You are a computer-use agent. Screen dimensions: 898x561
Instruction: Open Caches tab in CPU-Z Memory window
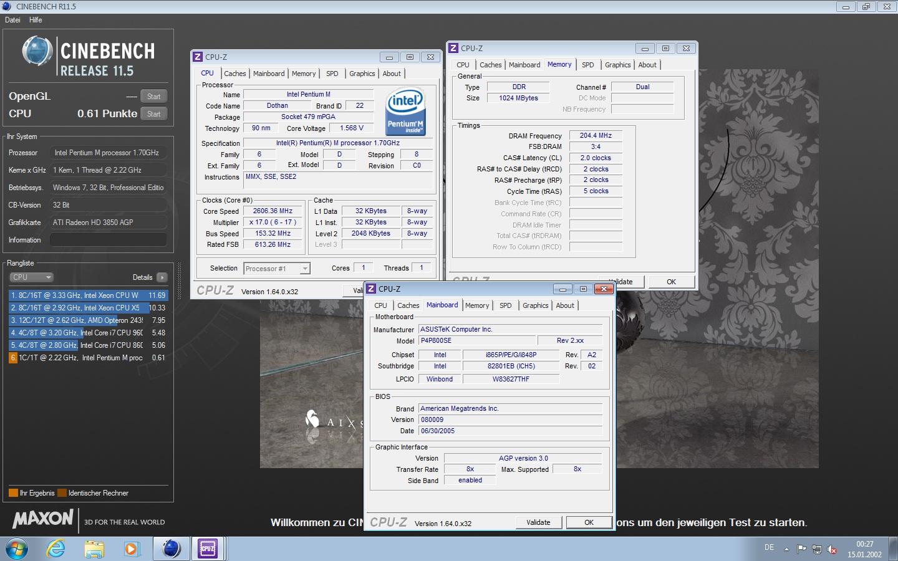[491, 65]
